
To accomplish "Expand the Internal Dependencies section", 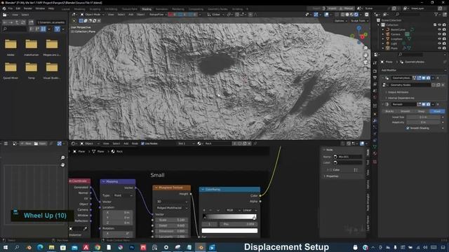I will 401,98.
